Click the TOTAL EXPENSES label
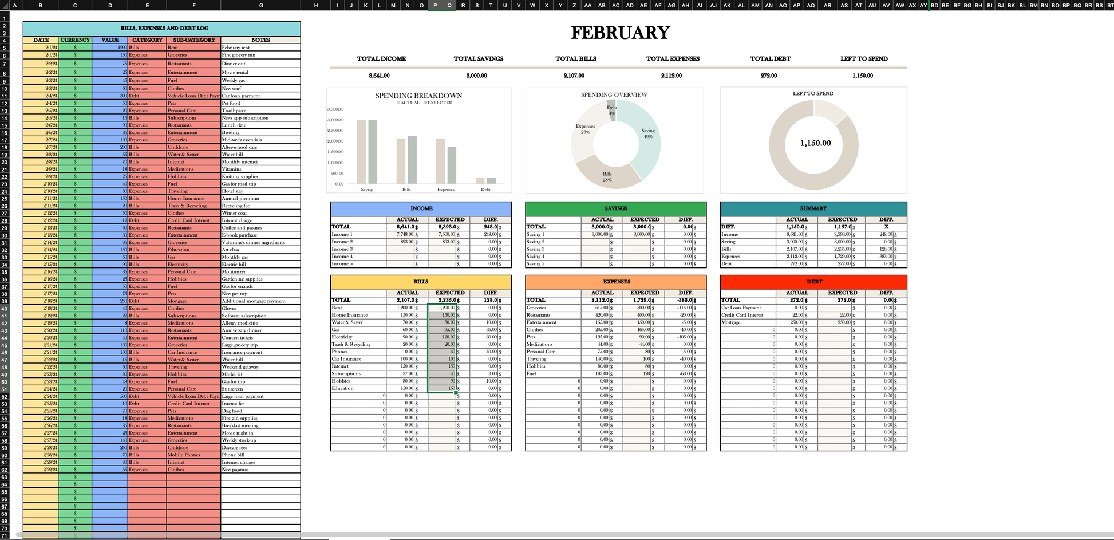The width and height of the screenshot is (1114, 540). pyautogui.click(x=673, y=59)
